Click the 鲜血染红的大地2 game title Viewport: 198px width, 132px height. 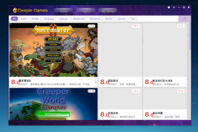(162, 80)
